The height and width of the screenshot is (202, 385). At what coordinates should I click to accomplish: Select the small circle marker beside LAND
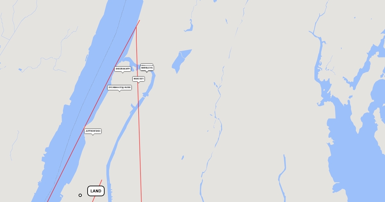point(80,195)
